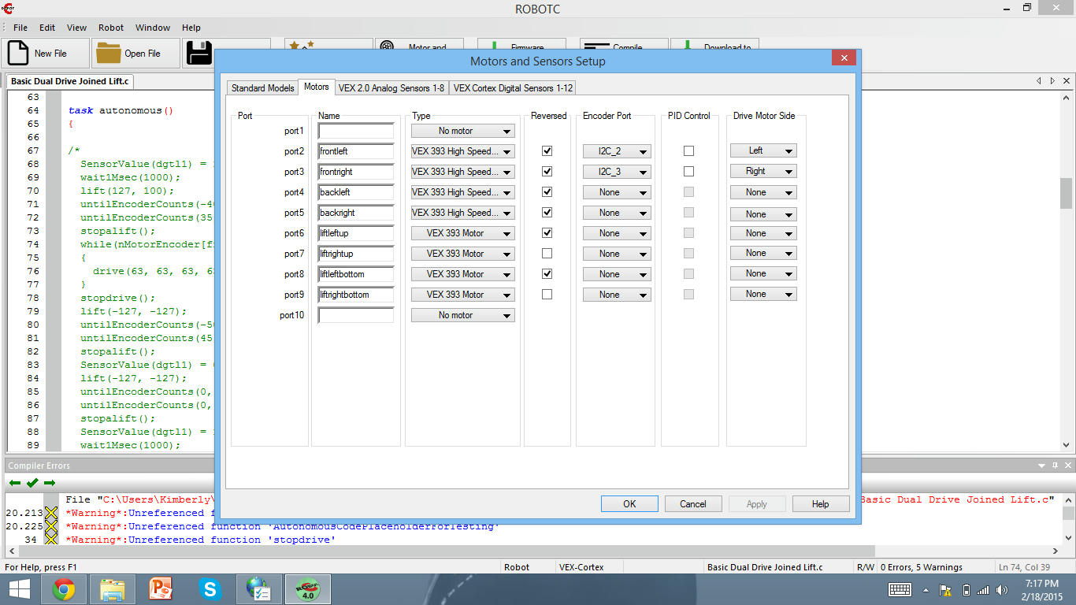This screenshot has width=1076, height=605.
Task: Open port3 Drive Motor Side Right dropdown
Action: (763, 171)
